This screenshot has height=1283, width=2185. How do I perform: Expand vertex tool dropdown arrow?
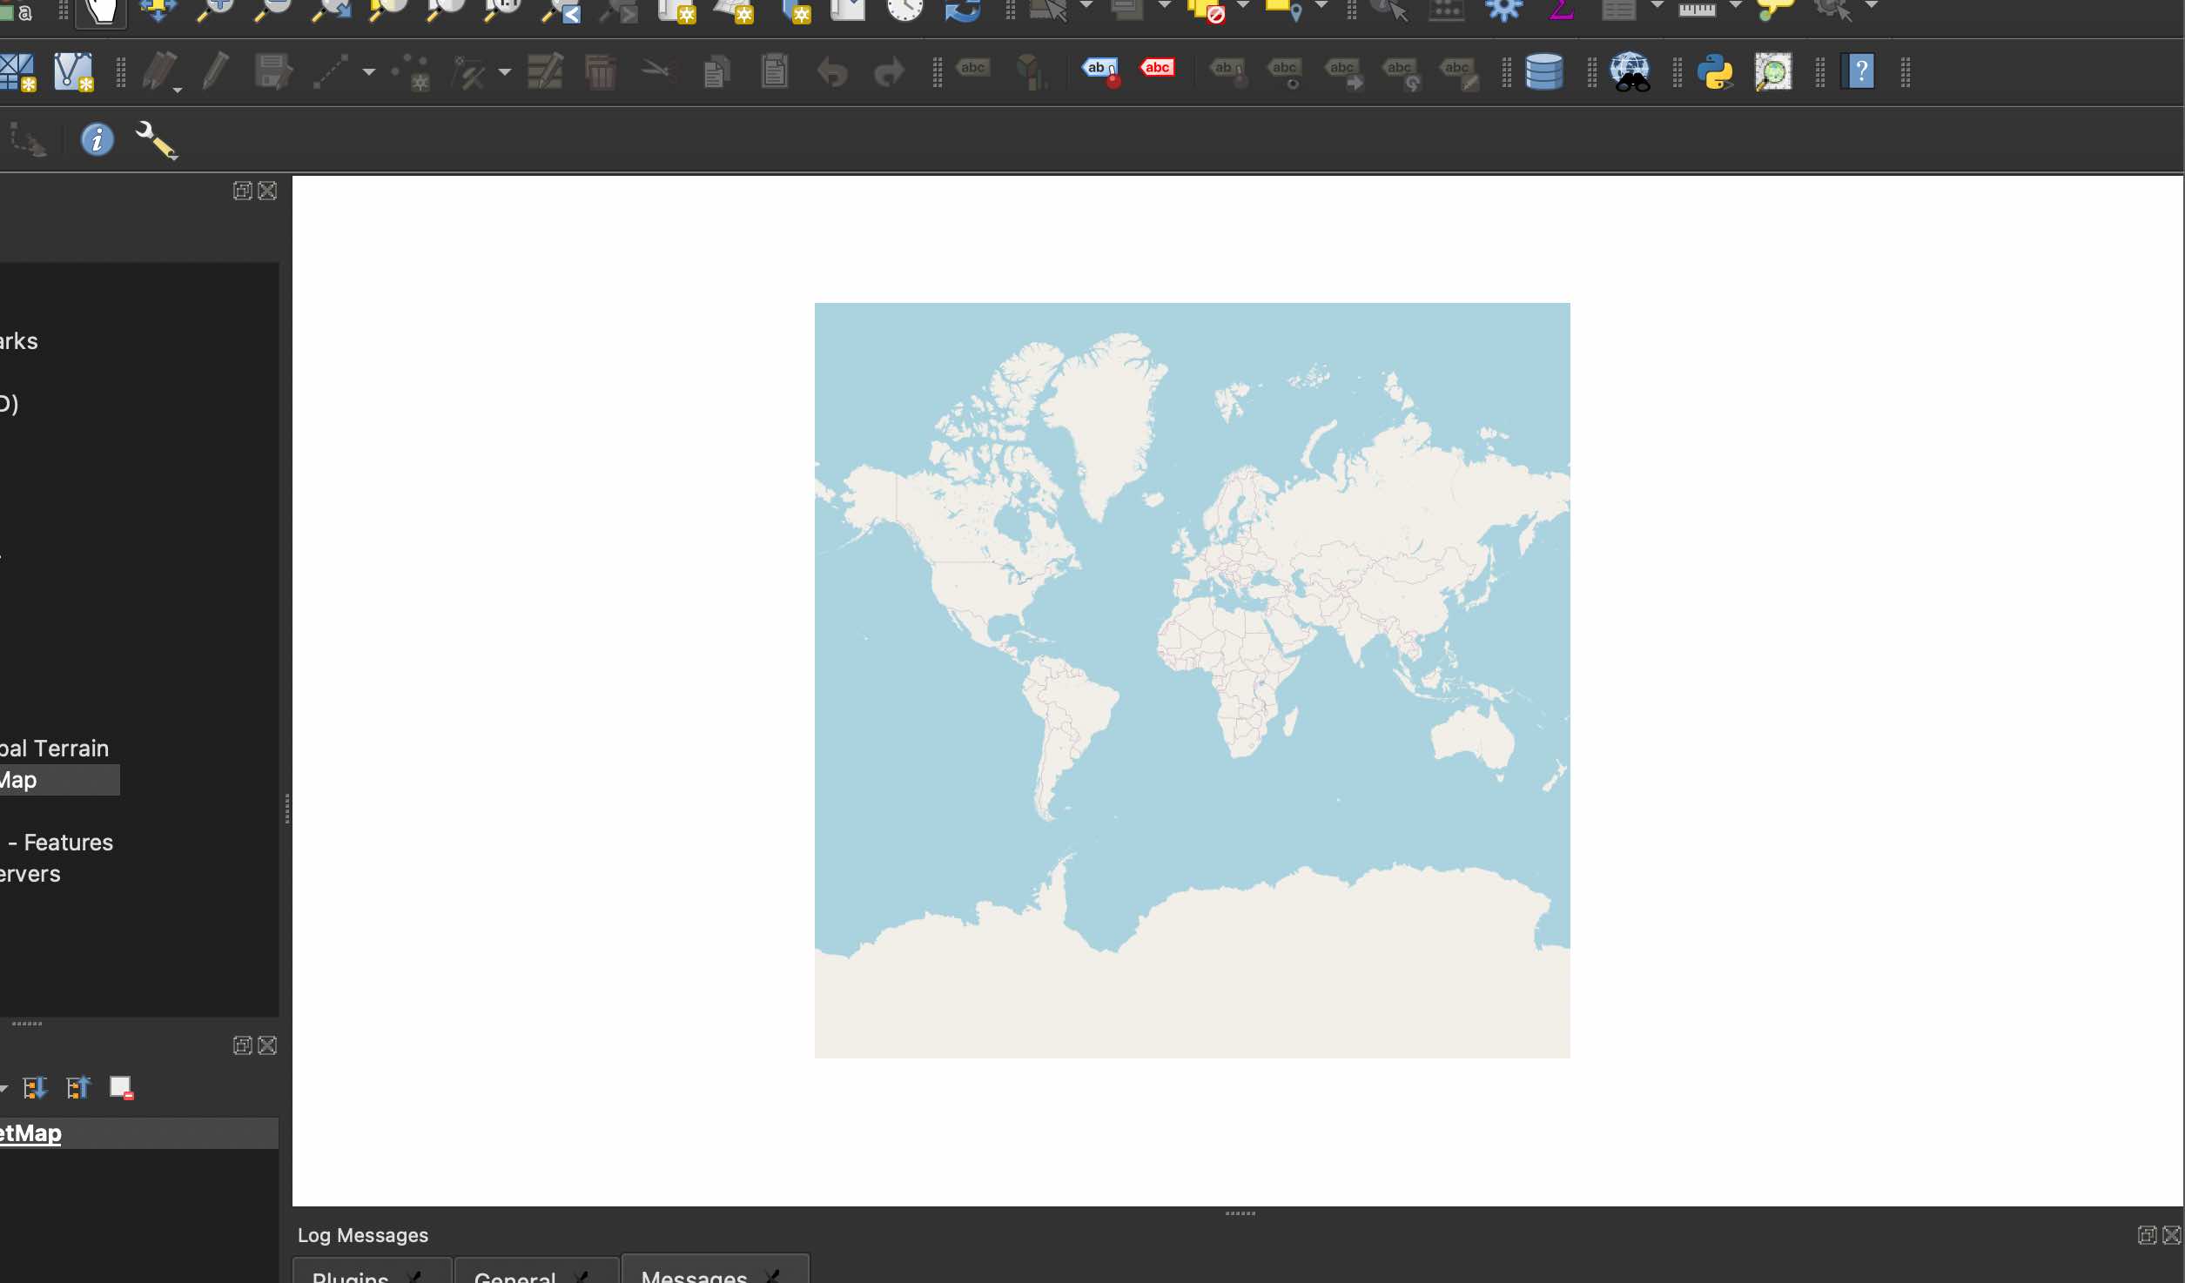(x=505, y=72)
